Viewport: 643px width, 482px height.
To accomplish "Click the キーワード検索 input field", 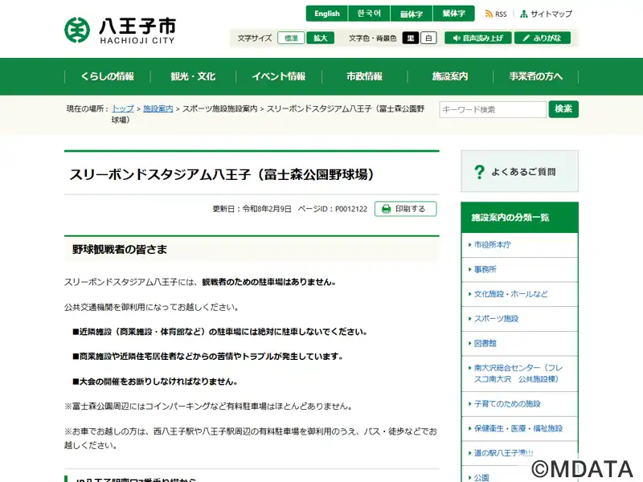I will (493, 109).
